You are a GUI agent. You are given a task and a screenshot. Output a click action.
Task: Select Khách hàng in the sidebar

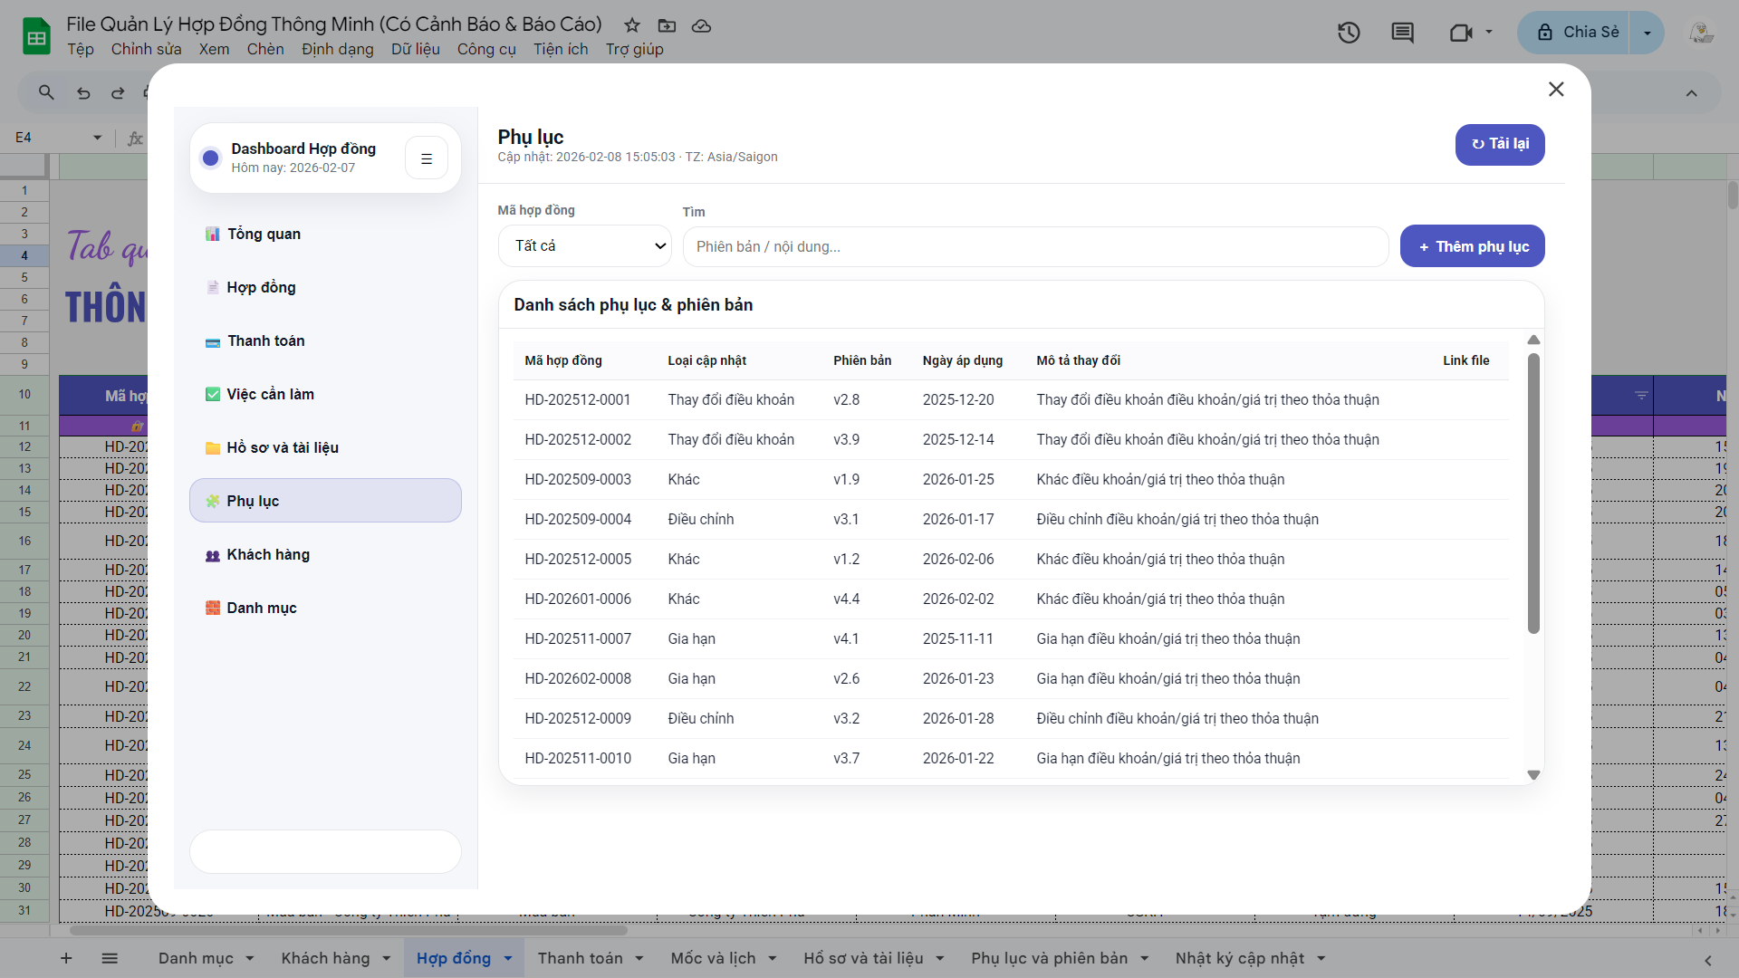[x=268, y=554]
